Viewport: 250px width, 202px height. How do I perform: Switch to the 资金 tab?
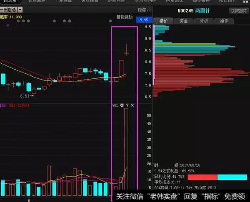(x=184, y=20)
